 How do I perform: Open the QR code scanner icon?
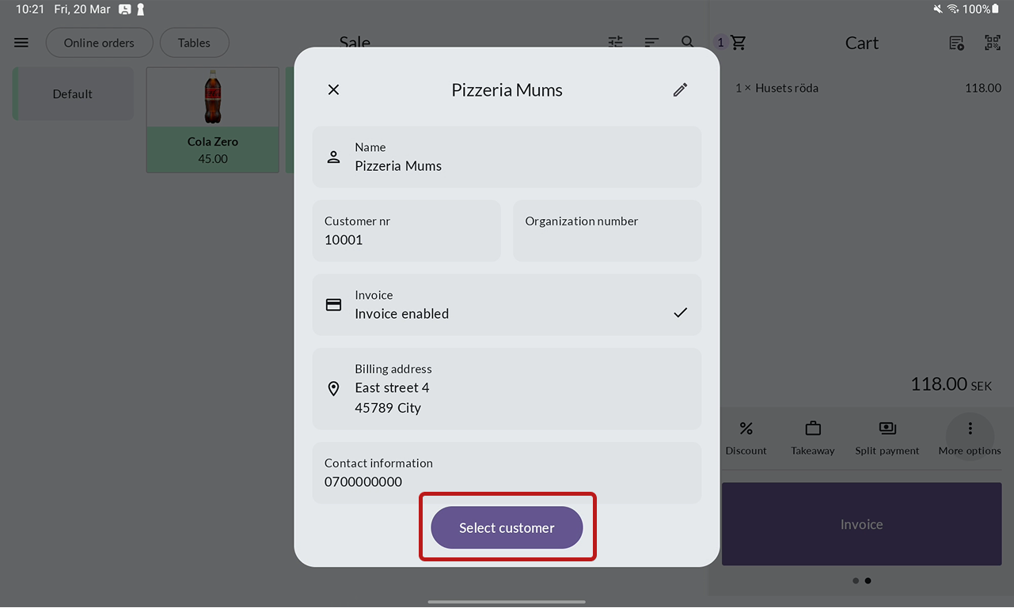992,43
